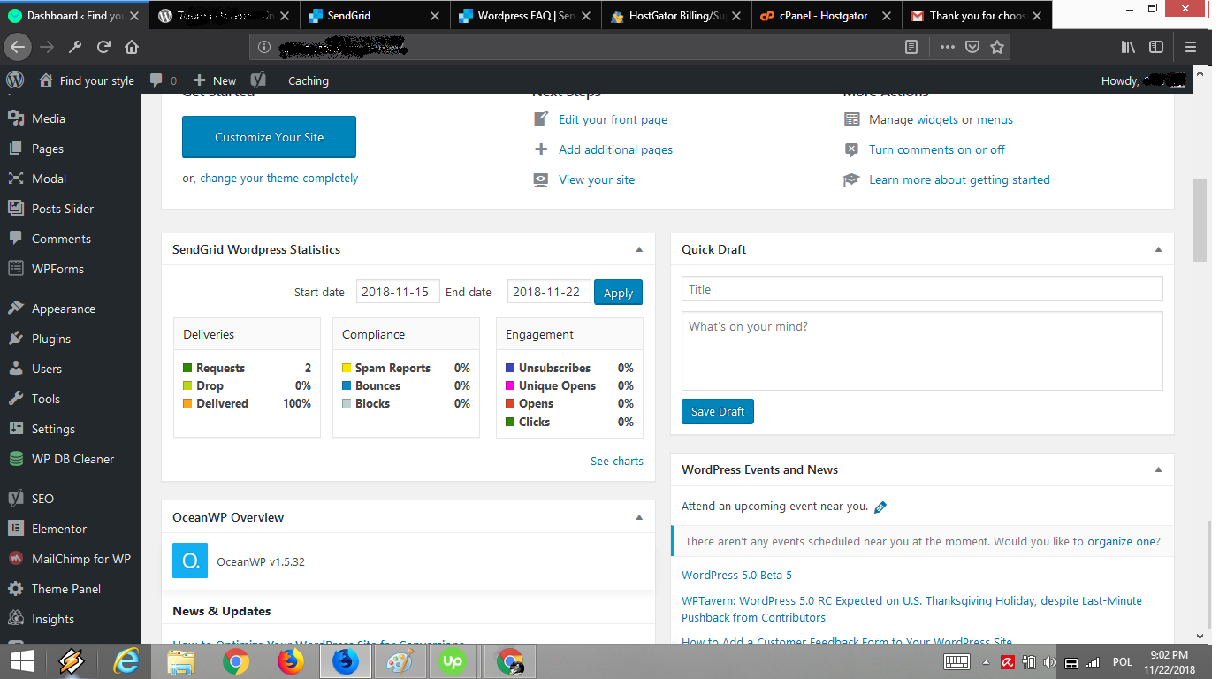The width and height of the screenshot is (1227, 679).
Task: Click the Elementor icon in sidebar
Action: (15, 529)
